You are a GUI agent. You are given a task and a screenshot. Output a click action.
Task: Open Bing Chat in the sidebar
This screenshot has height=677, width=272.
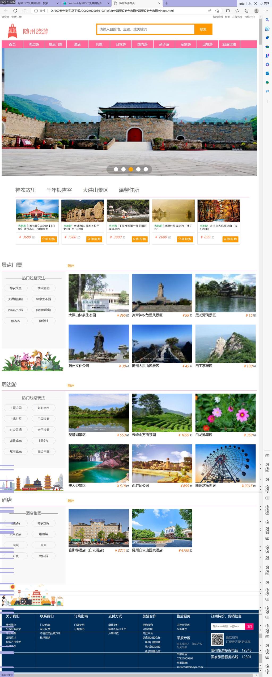(x=267, y=29)
